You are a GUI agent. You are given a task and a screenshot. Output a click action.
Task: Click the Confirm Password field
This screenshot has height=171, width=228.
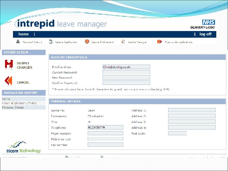click(126, 83)
